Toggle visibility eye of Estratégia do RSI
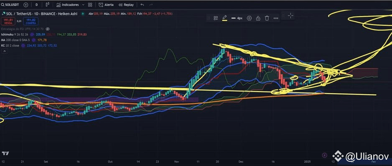392x166 pixels. (x=48, y=29)
